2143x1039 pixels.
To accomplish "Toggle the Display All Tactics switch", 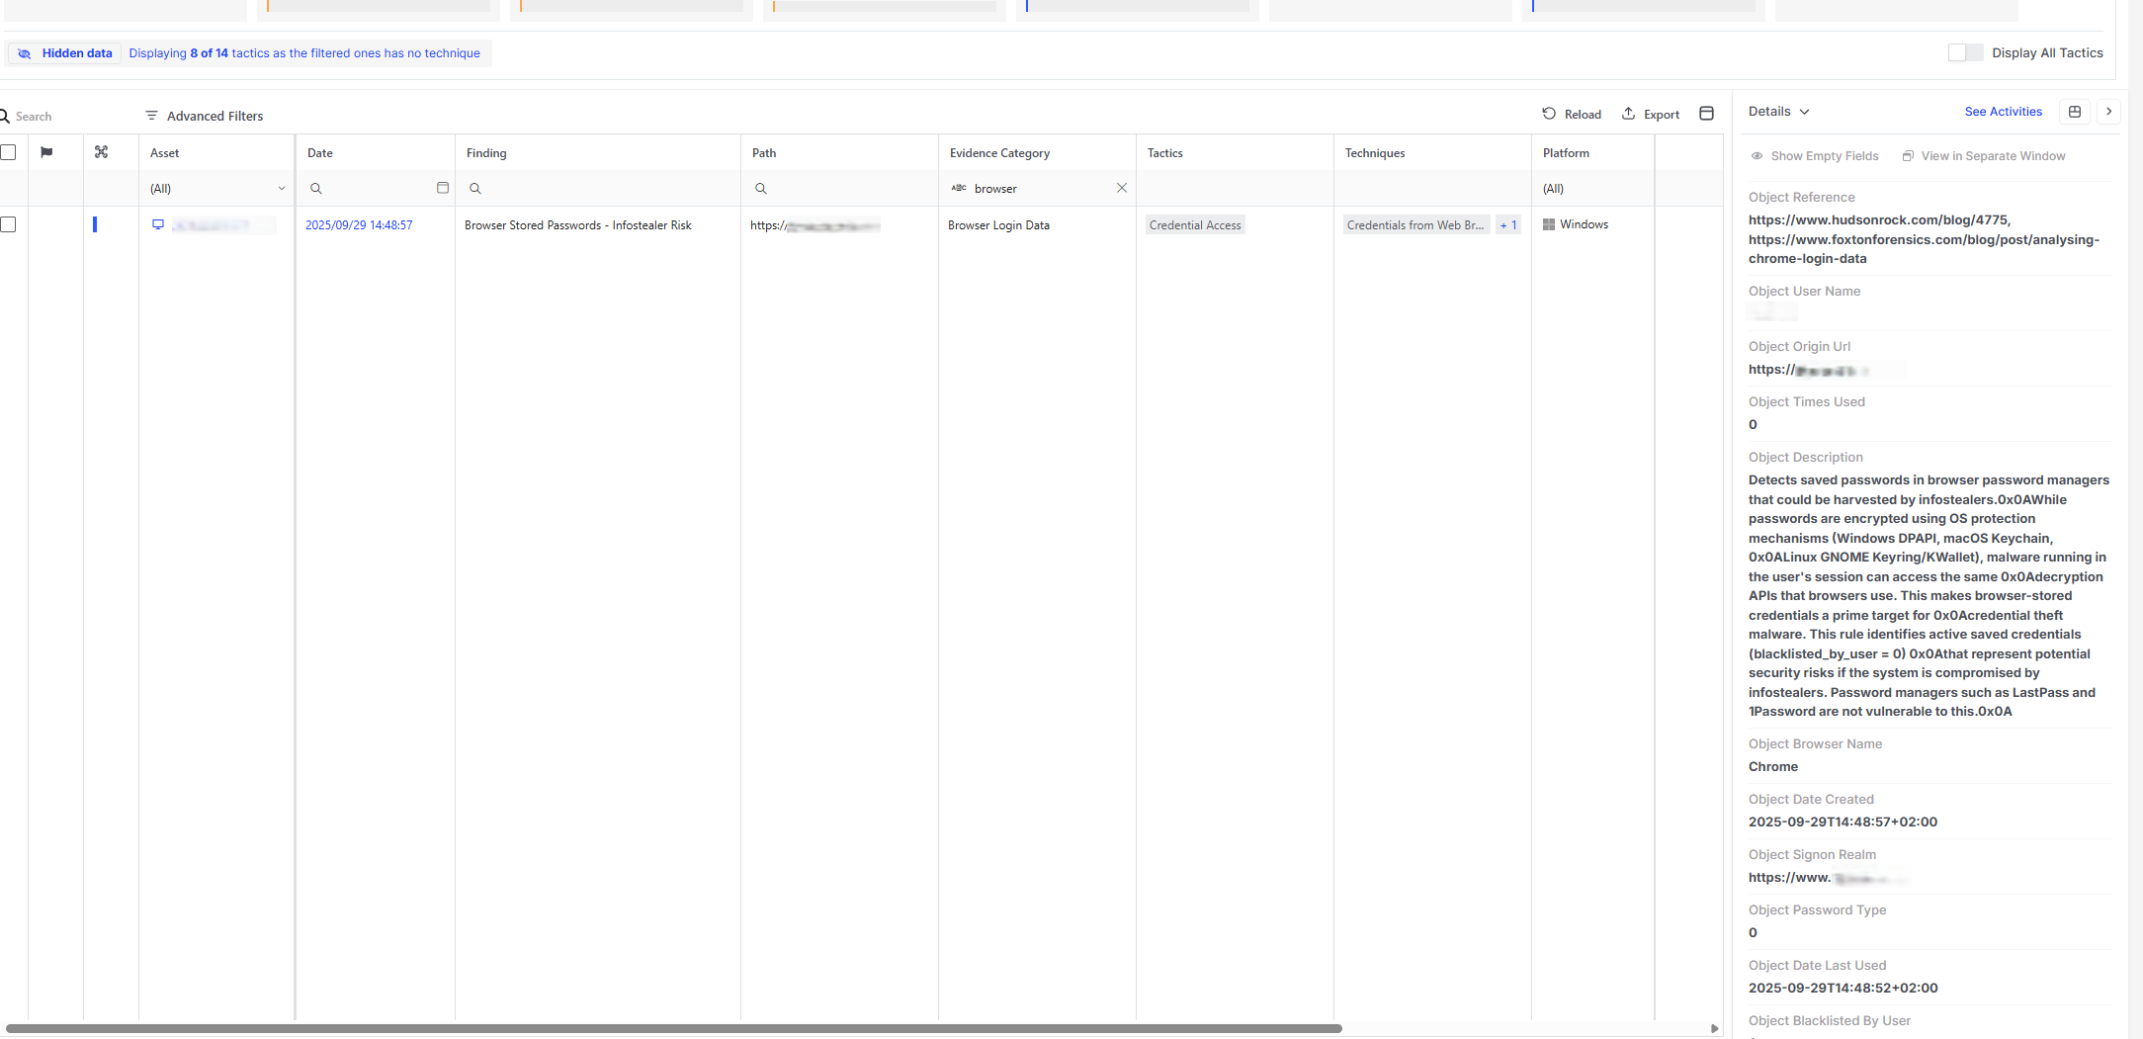I will pos(1965,53).
